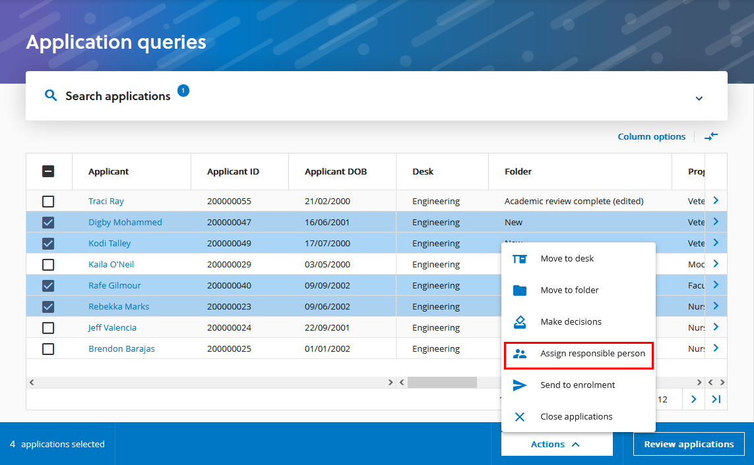This screenshot has height=465, width=754.
Task: Choose Close applications option
Action: (x=579, y=417)
